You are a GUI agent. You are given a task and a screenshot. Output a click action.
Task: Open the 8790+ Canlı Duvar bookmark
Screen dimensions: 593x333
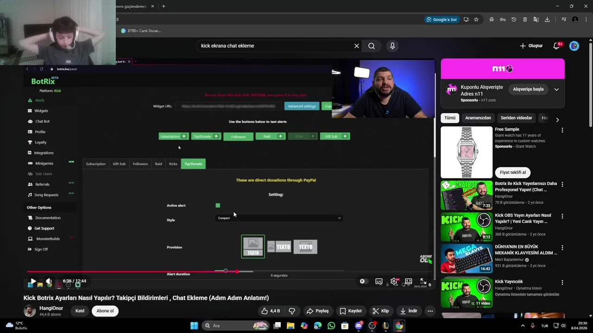[140, 31]
